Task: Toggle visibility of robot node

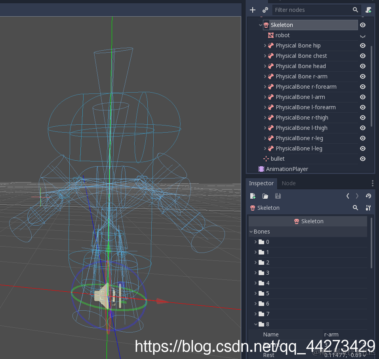Action: [362, 36]
